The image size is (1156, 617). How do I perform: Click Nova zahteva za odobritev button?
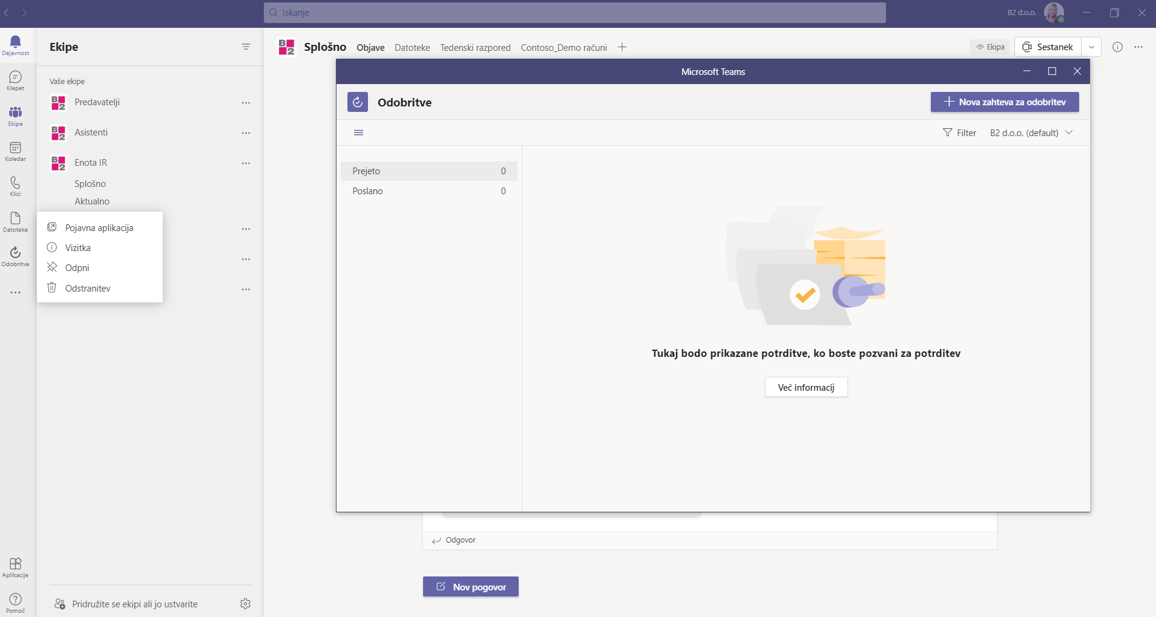1005,102
